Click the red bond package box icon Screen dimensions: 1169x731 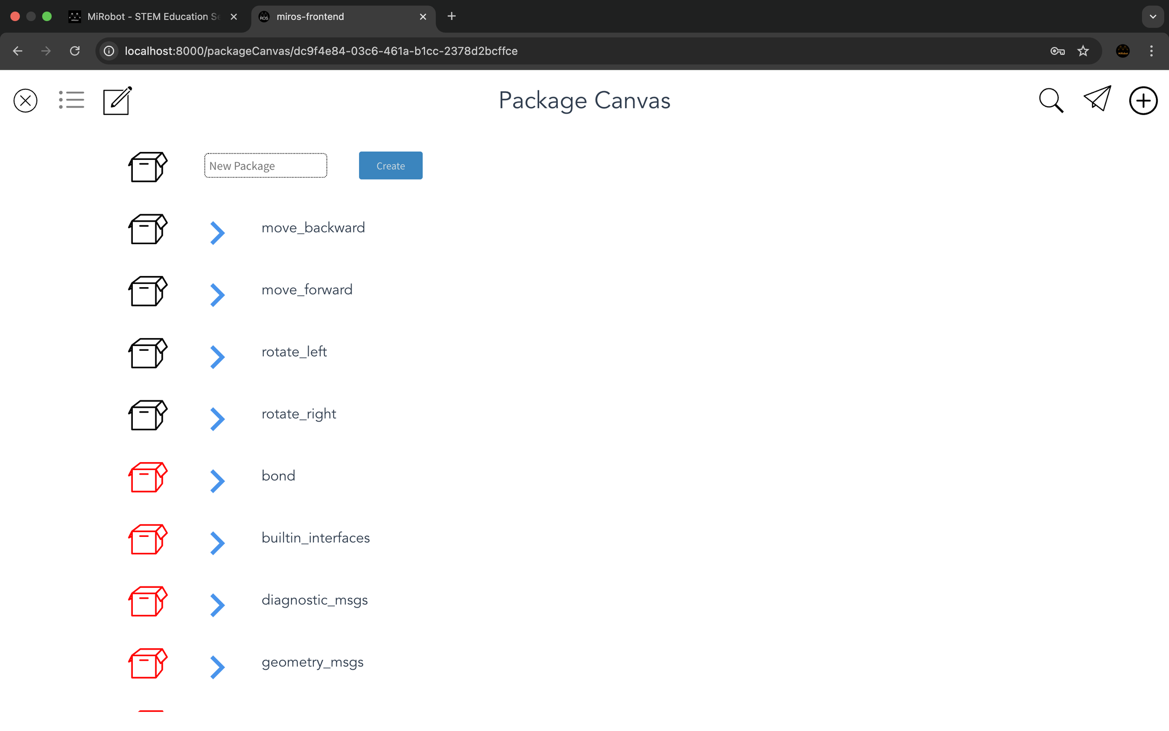click(147, 477)
